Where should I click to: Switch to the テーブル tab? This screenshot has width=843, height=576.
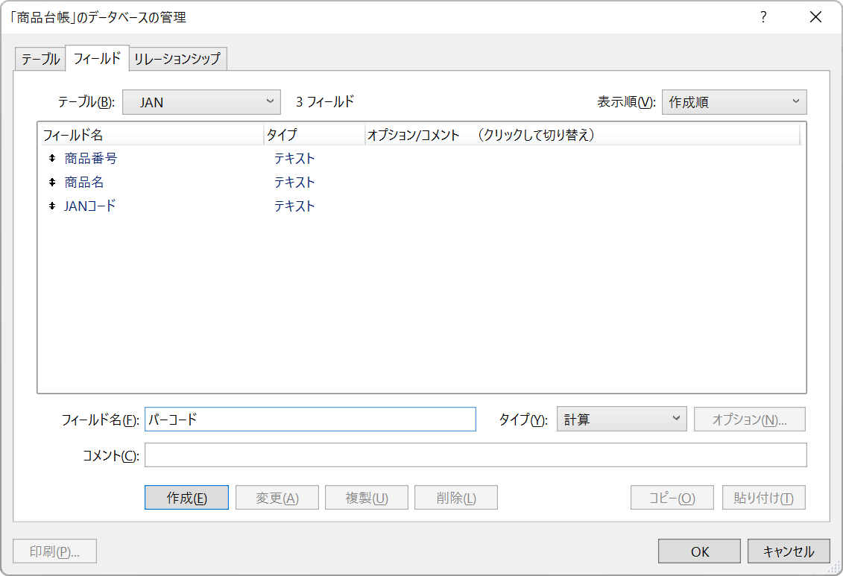(40, 58)
